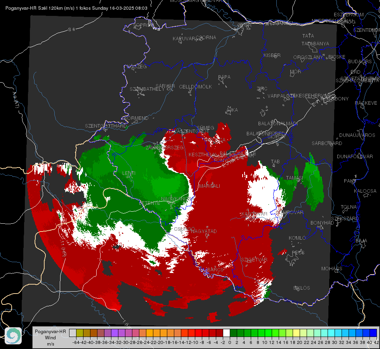Select the LETENYE label

click(x=149, y=203)
